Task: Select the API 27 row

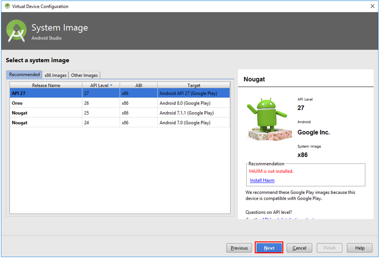Action: click(x=120, y=93)
